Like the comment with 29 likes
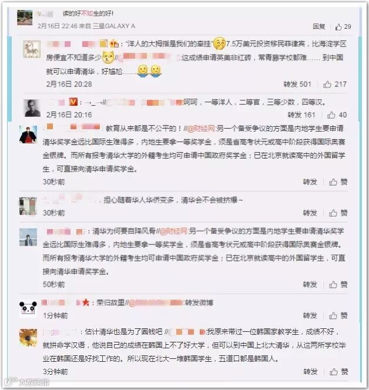Image resolution: width=369 pixels, height=390 pixels. pyautogui.click(x=343, y=26)
